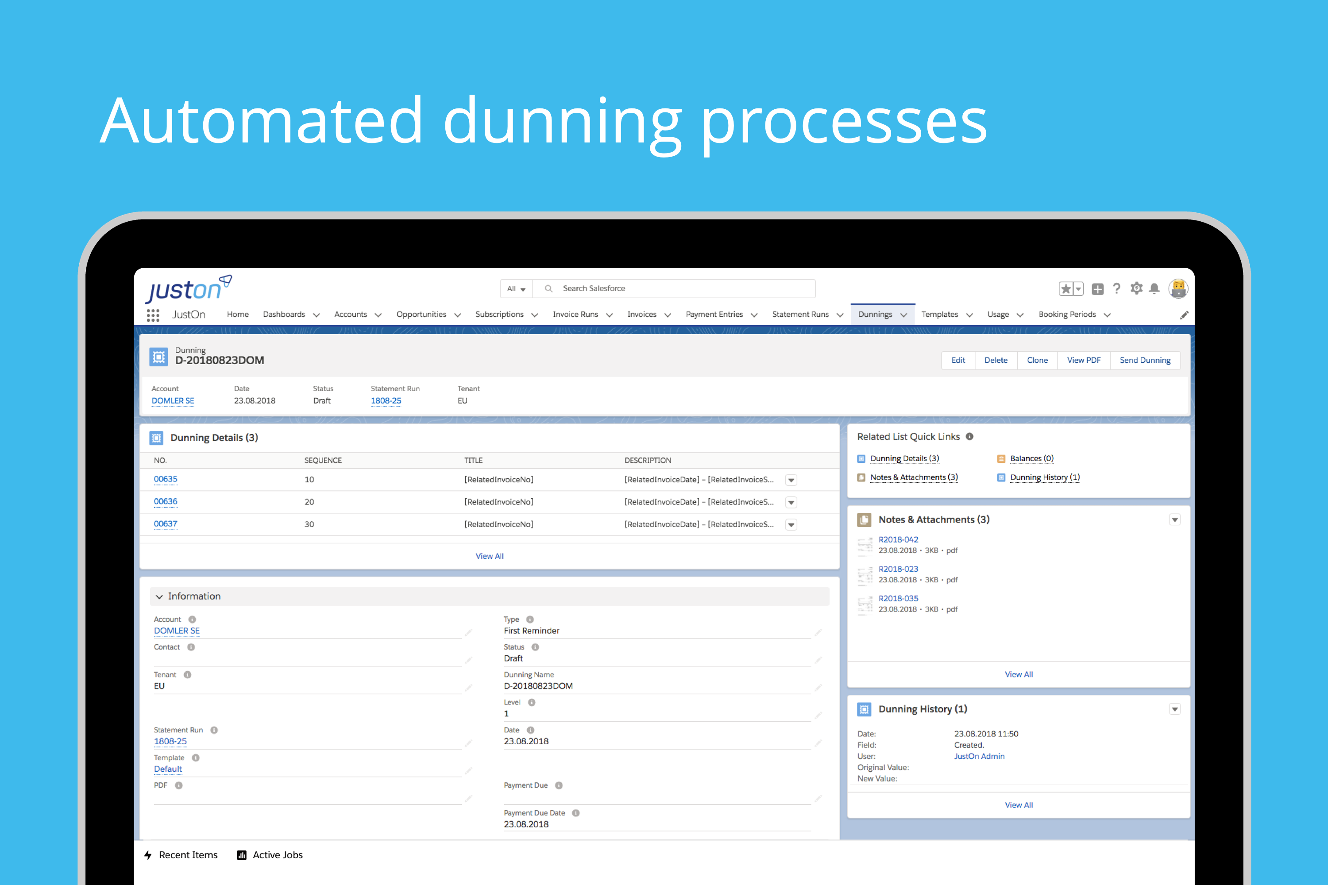Click the Favorites star icon
This screenshot has width=1328, height=885.
point(1065,289)
